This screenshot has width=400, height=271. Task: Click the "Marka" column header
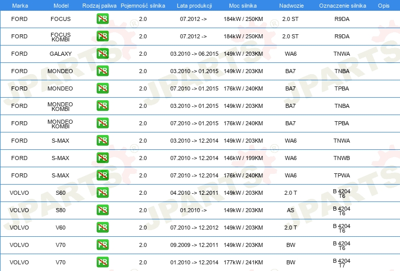(20, 6)
